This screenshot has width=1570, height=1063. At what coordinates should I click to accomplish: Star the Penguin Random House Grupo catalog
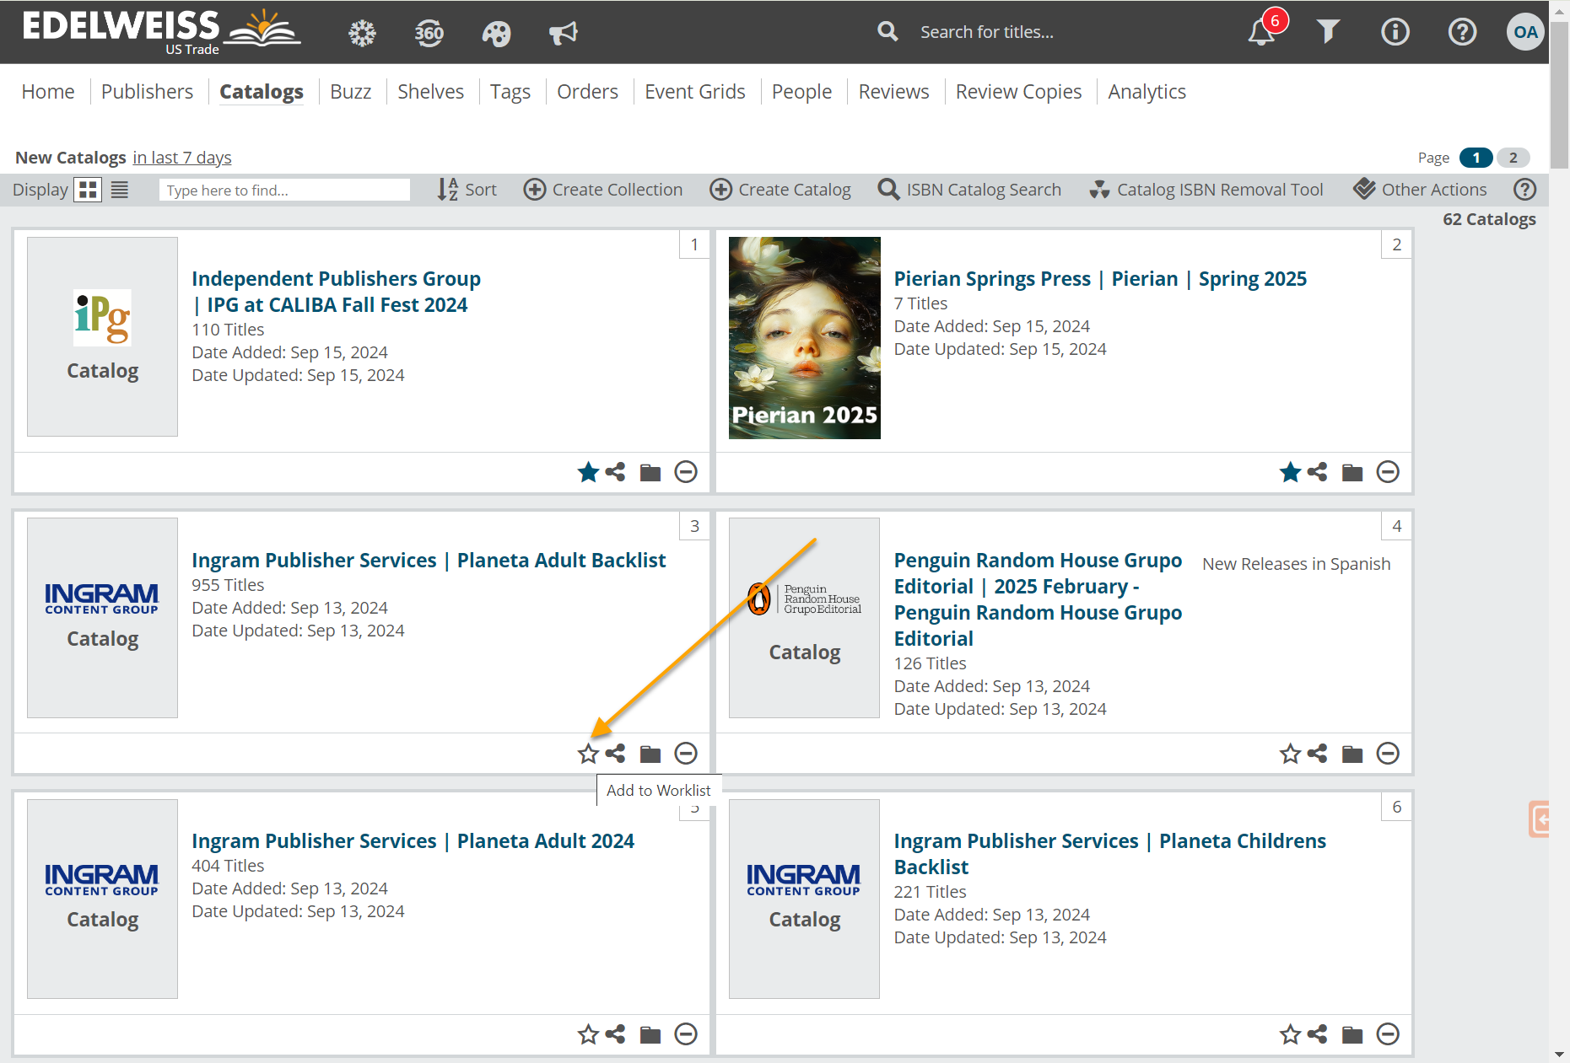click(x=1290, y=754)
